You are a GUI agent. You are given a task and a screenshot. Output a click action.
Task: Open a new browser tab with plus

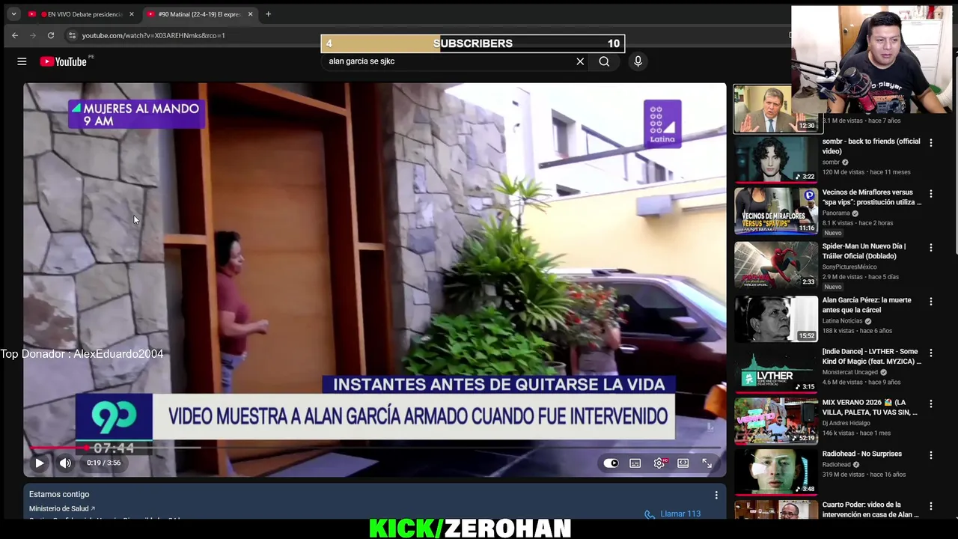[x=268, y=14]
